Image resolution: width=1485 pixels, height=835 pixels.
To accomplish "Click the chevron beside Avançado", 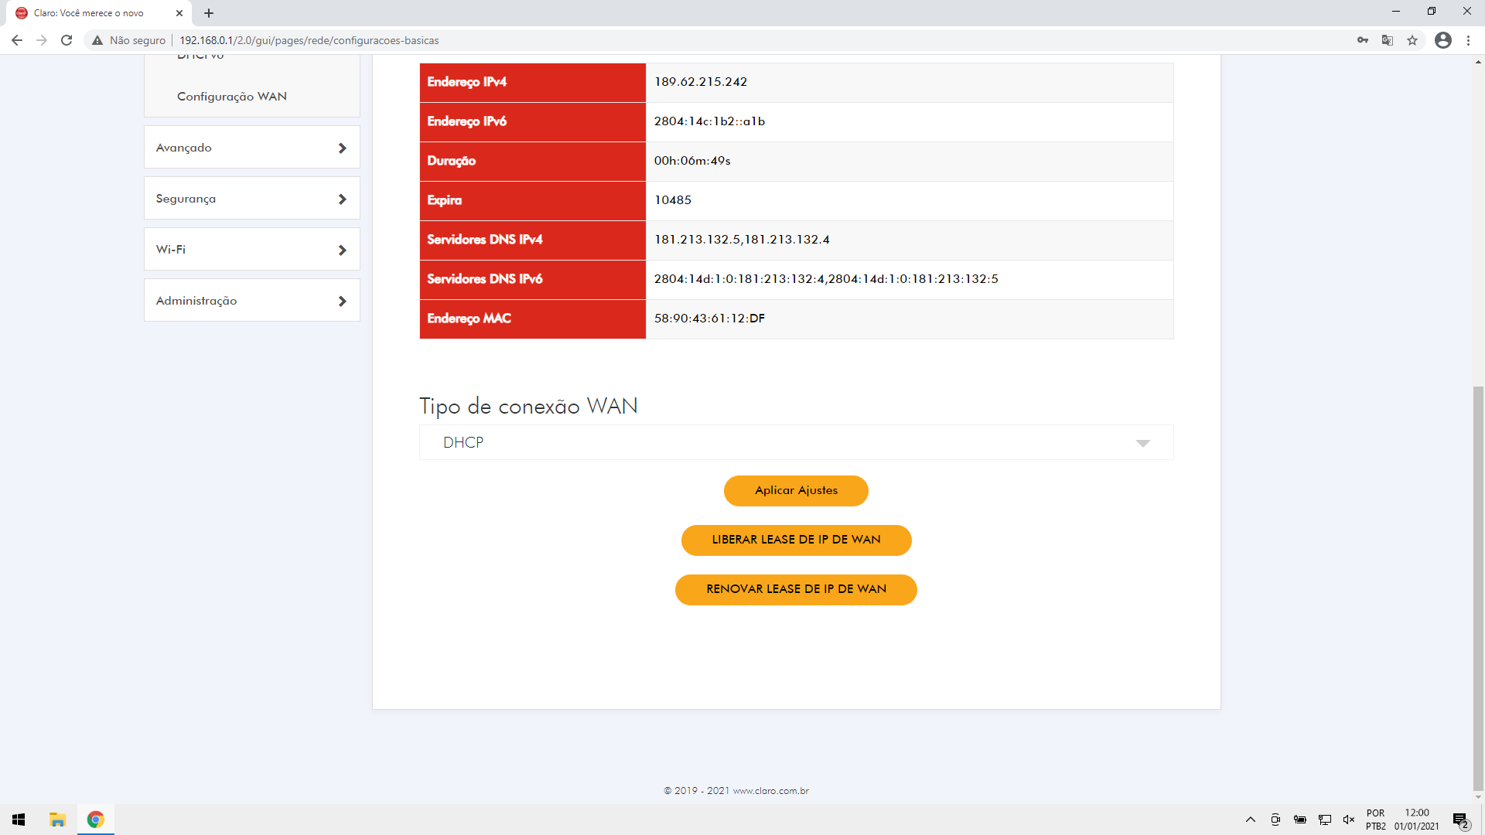I will [x=343, y=148].
